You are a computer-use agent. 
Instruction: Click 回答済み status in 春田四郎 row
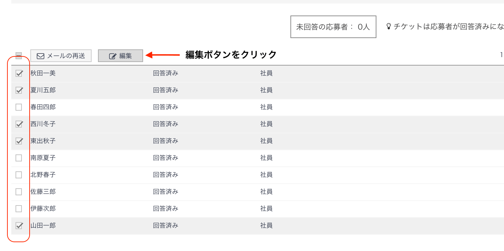coord(166,107)
